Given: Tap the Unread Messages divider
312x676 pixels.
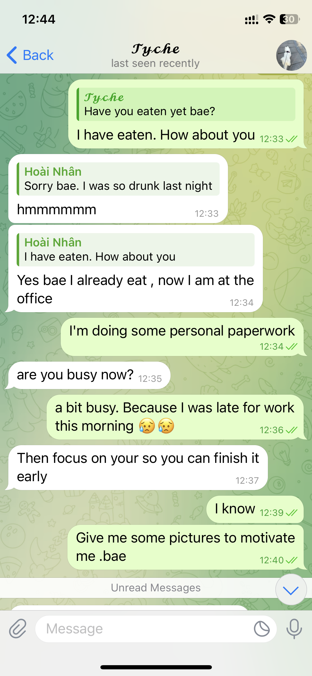Looking at the screenshot, I should click(x=156, y=587).
